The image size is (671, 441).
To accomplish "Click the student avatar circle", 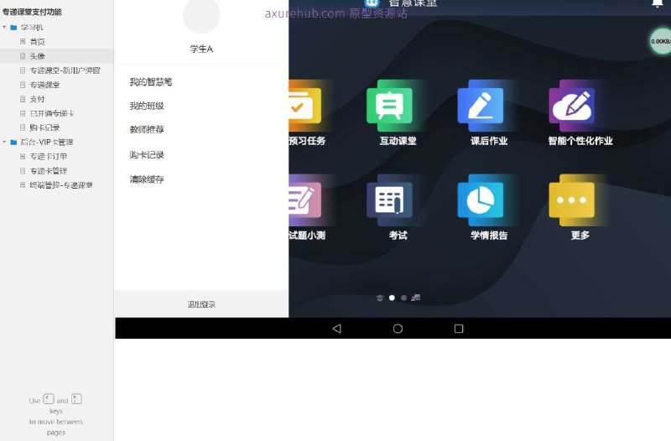I will pyautogui.click(x=201, y=15).
